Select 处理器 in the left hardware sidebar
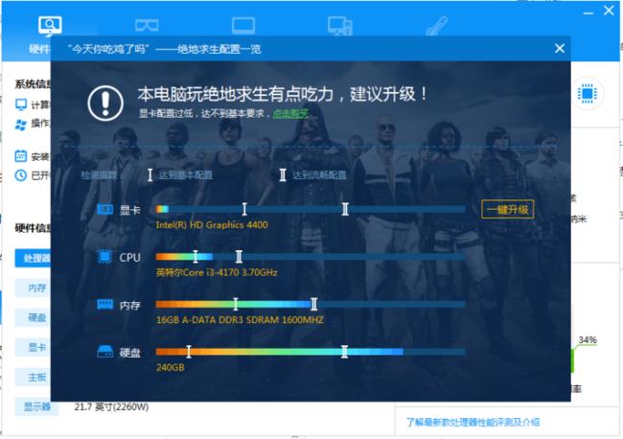This screenshot has height=439, width=623. click(x=34, y=258)
